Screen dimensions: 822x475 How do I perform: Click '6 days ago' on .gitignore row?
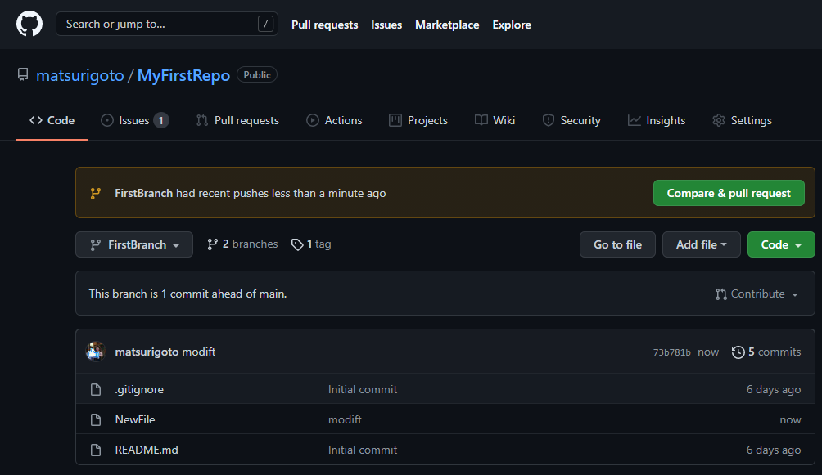point(774,390)
